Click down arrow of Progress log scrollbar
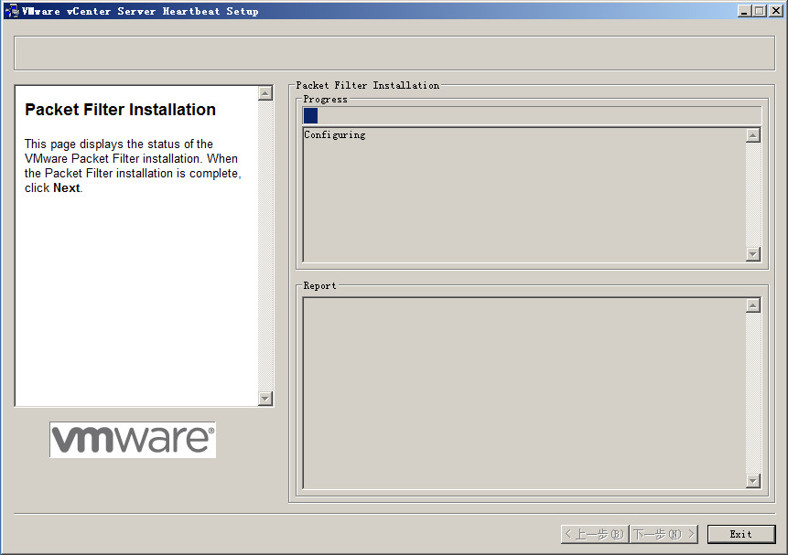The image size is (788, 555). click(x=753, y=253)
